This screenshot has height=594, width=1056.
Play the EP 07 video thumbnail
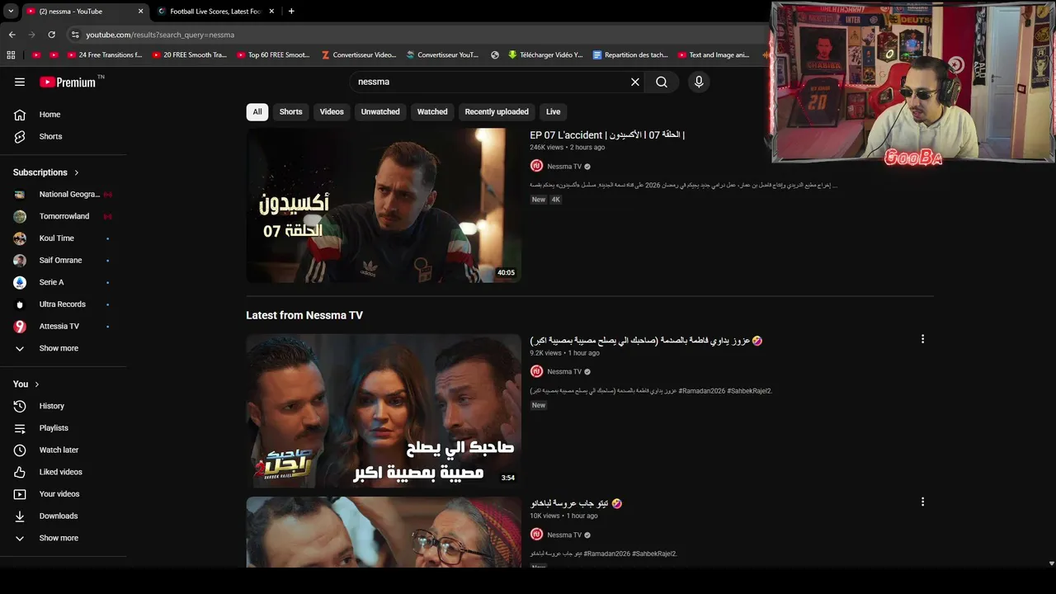[x=384, y=205]
